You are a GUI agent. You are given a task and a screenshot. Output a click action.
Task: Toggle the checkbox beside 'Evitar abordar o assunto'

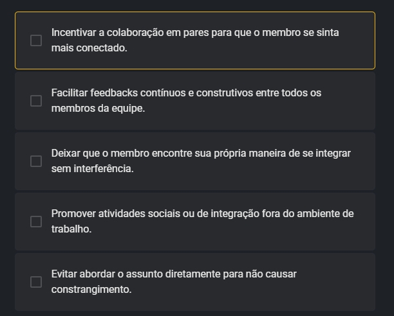click(36, 282)
